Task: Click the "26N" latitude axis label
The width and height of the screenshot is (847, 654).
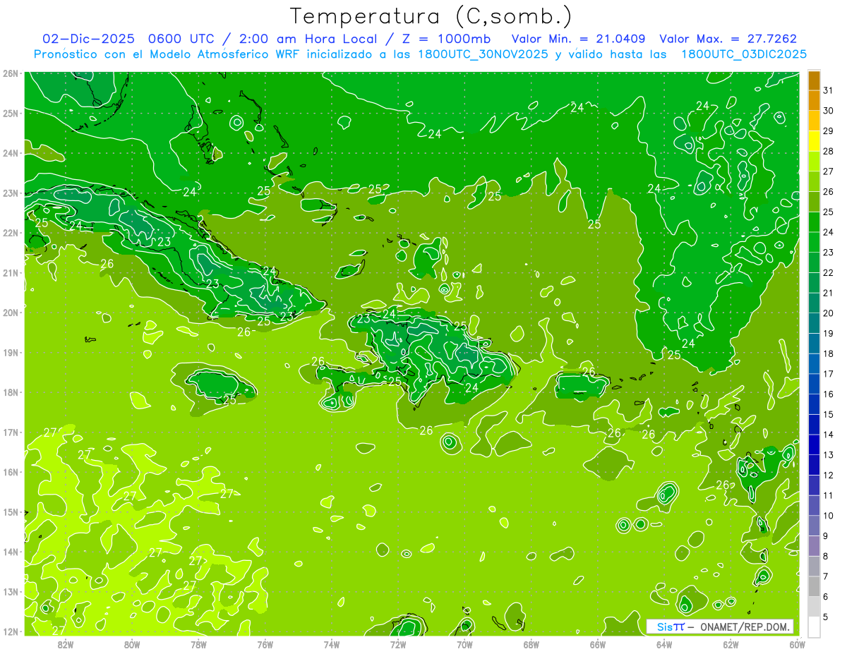Action: (11, 73)
